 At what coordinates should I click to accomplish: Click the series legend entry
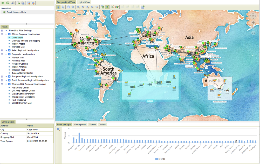(160, 159)
